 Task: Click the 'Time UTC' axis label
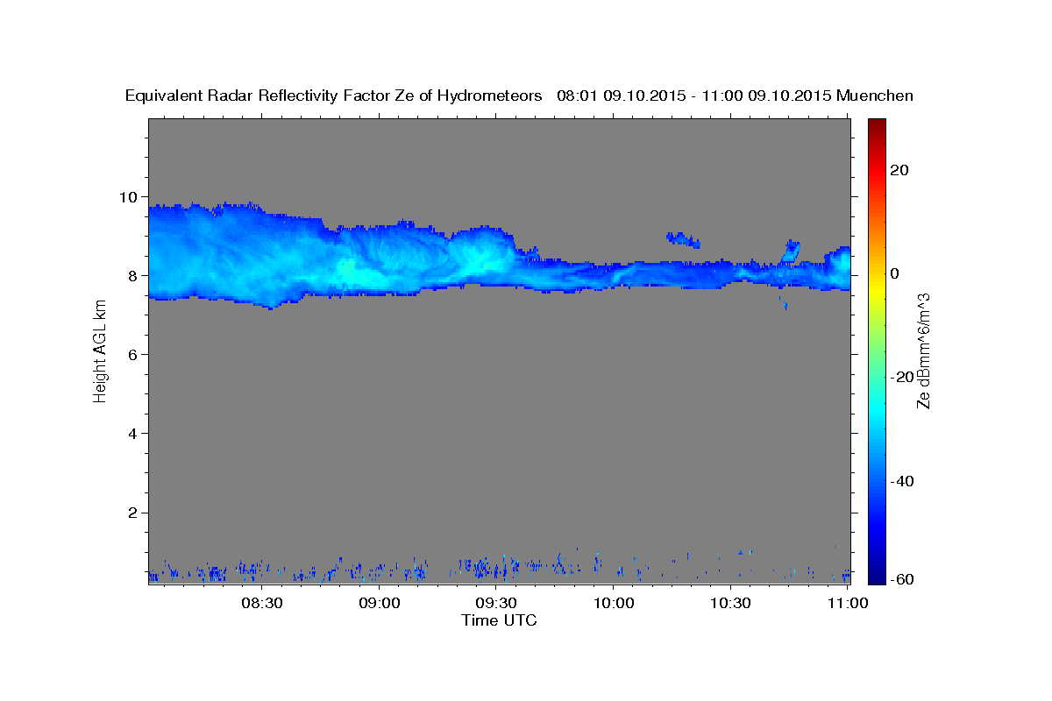499,620
